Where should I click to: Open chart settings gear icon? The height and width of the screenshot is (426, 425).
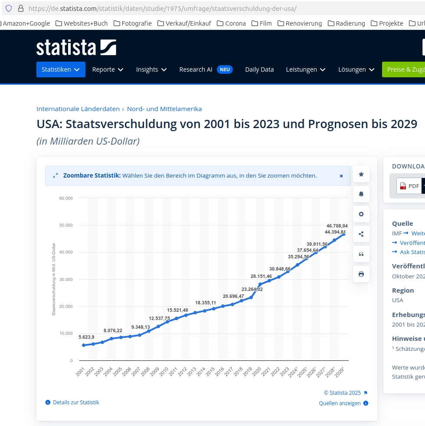(361, 214)
